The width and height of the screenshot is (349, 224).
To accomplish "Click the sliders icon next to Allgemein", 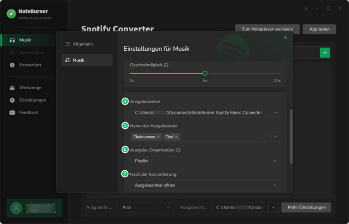I will point(68,44).
